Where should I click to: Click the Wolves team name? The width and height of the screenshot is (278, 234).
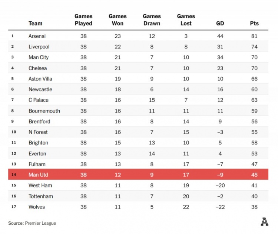click(37, 207)
